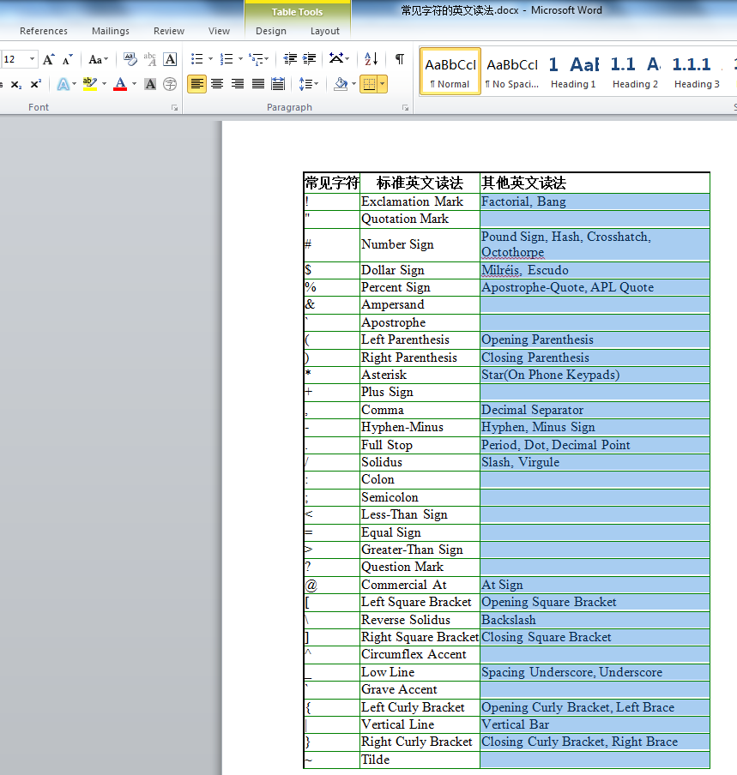Click the 'Vertical Bar' table cell
Viewport: 737px width, 775px height.
click(595, 724)
